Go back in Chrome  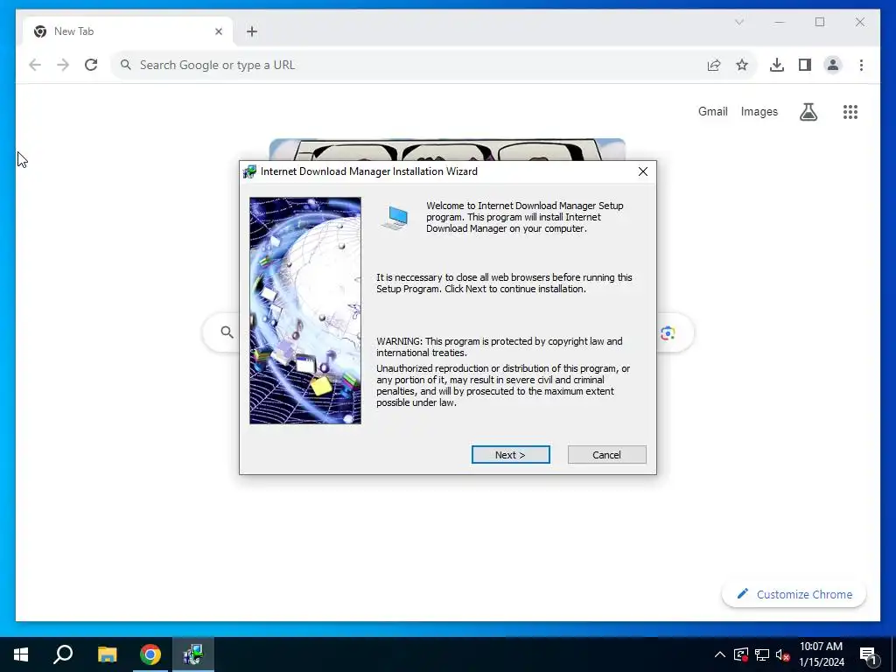tap(35, 65)
